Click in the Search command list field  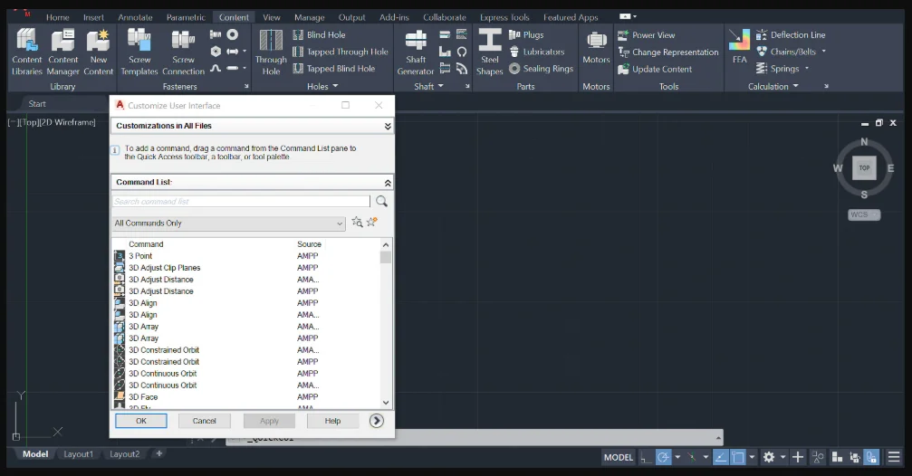(x=241, y=201)
